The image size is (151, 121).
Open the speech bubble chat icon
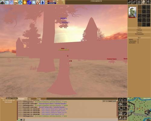[x=120, y=104]
